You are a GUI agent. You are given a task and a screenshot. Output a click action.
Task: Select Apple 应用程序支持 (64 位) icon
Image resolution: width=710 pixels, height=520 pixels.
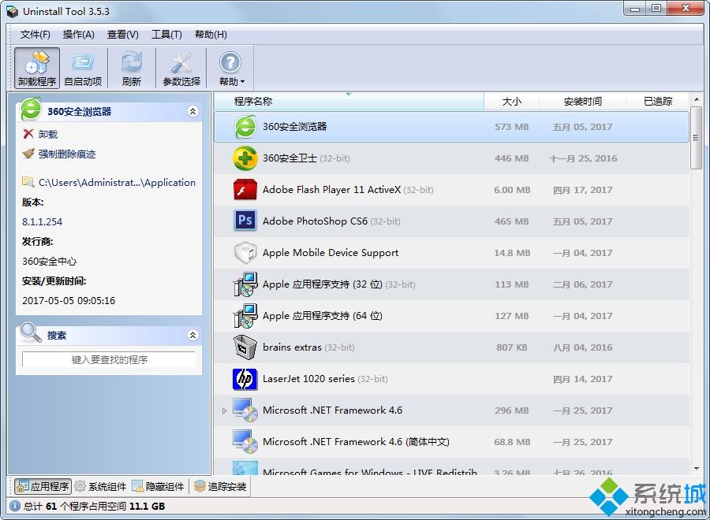coord(245,316)
